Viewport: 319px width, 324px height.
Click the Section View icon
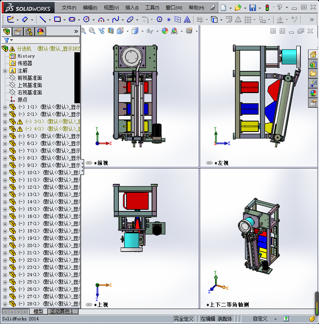click(x=111, y=31)
